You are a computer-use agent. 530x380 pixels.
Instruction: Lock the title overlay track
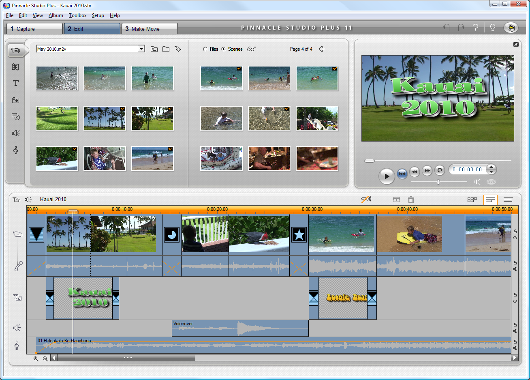(515, 295)
